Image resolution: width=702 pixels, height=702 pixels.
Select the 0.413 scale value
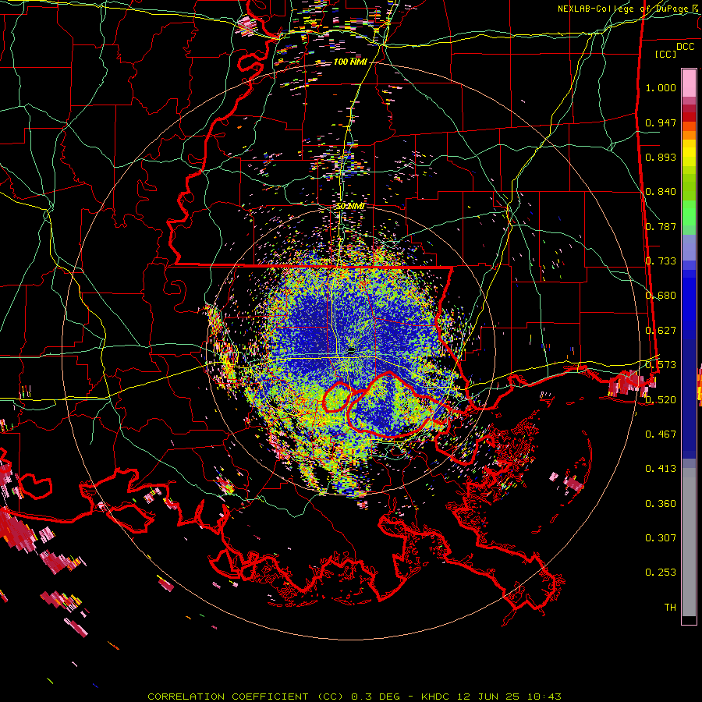pyautogui.click(x=661, y=469)
